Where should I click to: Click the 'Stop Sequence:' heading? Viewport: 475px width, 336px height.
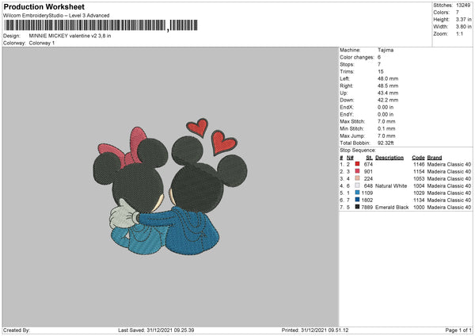pyautogui.click(x=358, y=150)
